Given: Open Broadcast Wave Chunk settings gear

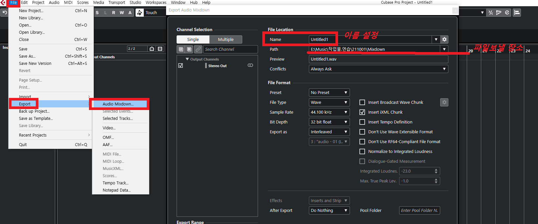Looking at the screenshot, I should (x=444, y=102).
